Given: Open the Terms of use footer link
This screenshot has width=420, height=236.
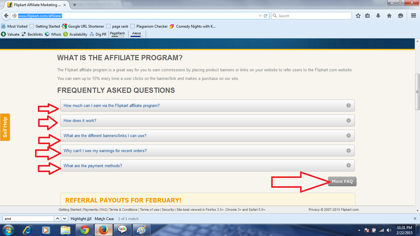Looking at the screenshot, I should click(x=149, y=210).
